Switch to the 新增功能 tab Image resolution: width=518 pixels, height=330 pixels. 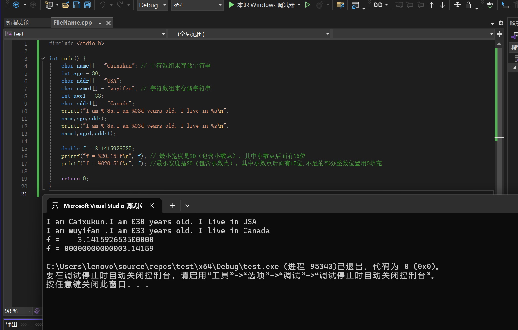pos(18,22)
